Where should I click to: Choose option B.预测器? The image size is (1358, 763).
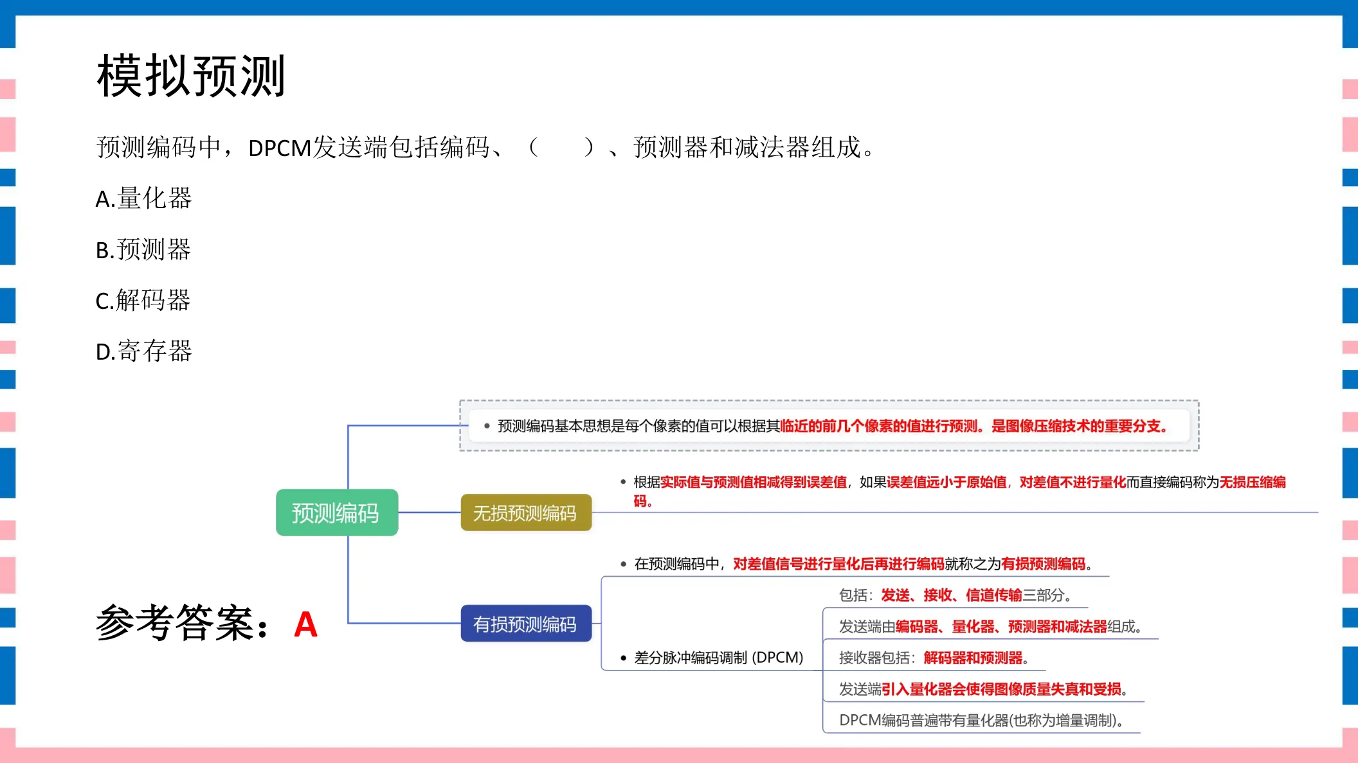(143, 249)
